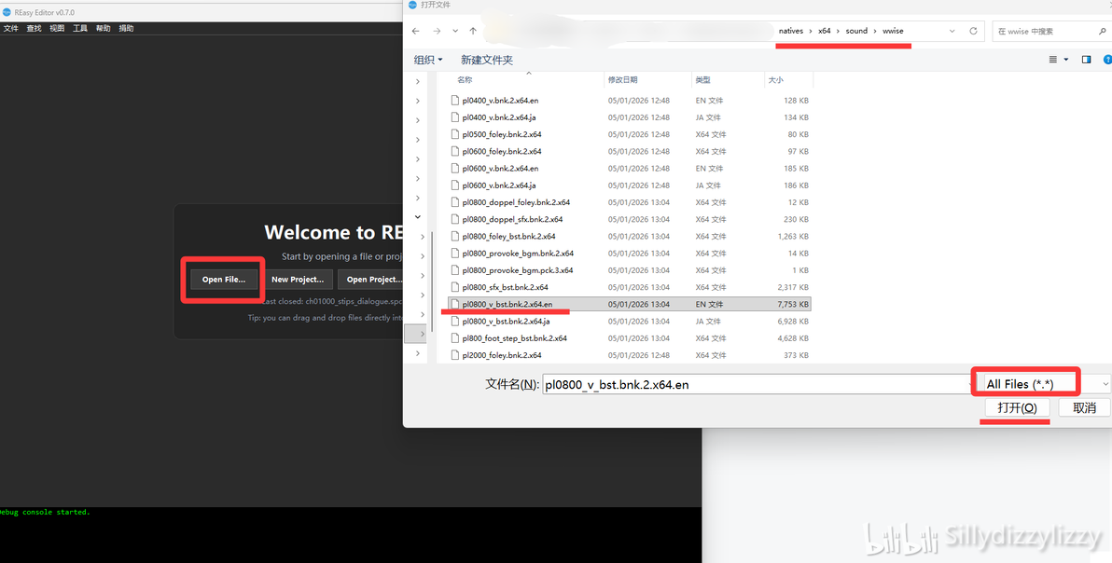
Task: Go up one folder level
Action: (473, 31)
